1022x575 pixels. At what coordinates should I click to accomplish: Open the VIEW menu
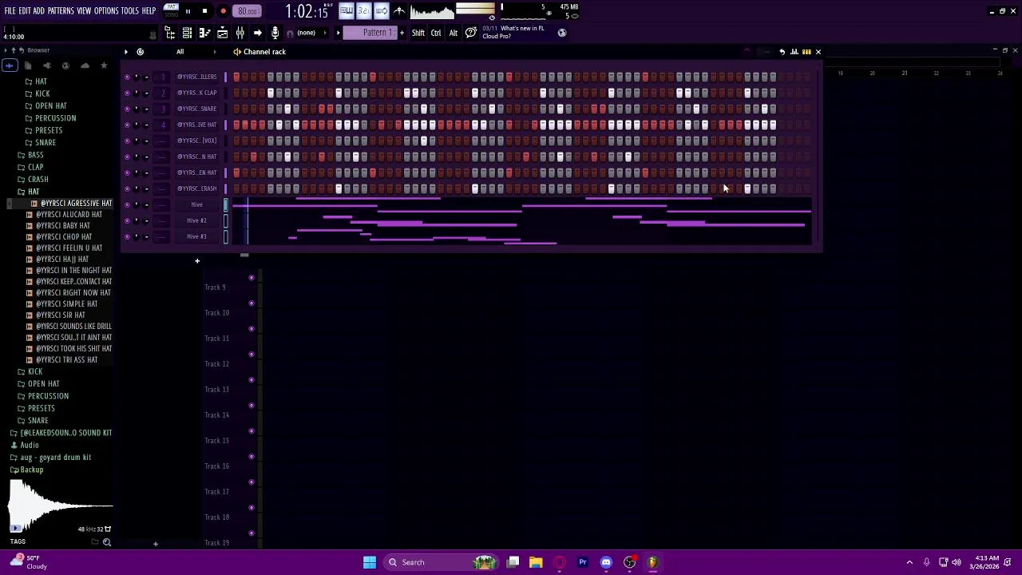83,11
